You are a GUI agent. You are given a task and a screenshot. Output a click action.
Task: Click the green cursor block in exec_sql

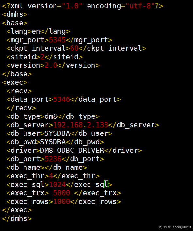[x=106, y=184]
